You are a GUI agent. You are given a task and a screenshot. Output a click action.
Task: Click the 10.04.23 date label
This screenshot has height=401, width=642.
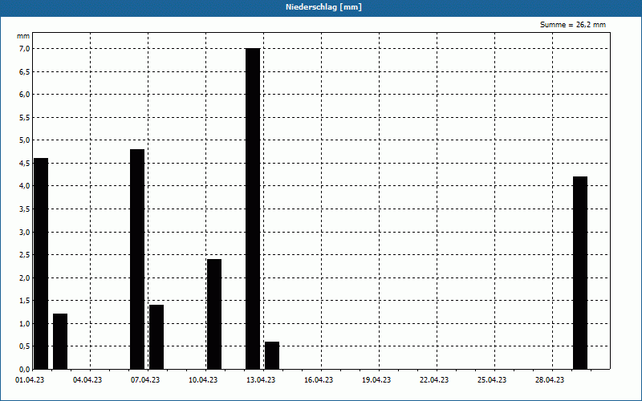pyautogui.click(x=203, y=379)
